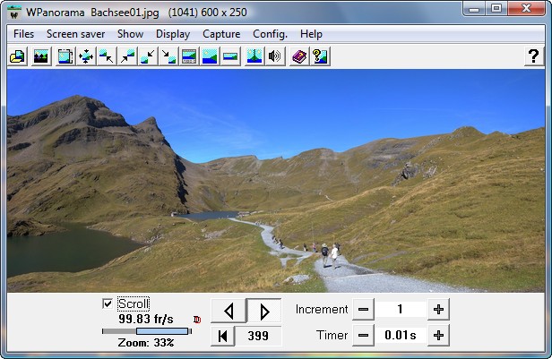Click the Bachsee panorama image
The width and height of the screenshot is (552, 359).
tap(276, 181)
